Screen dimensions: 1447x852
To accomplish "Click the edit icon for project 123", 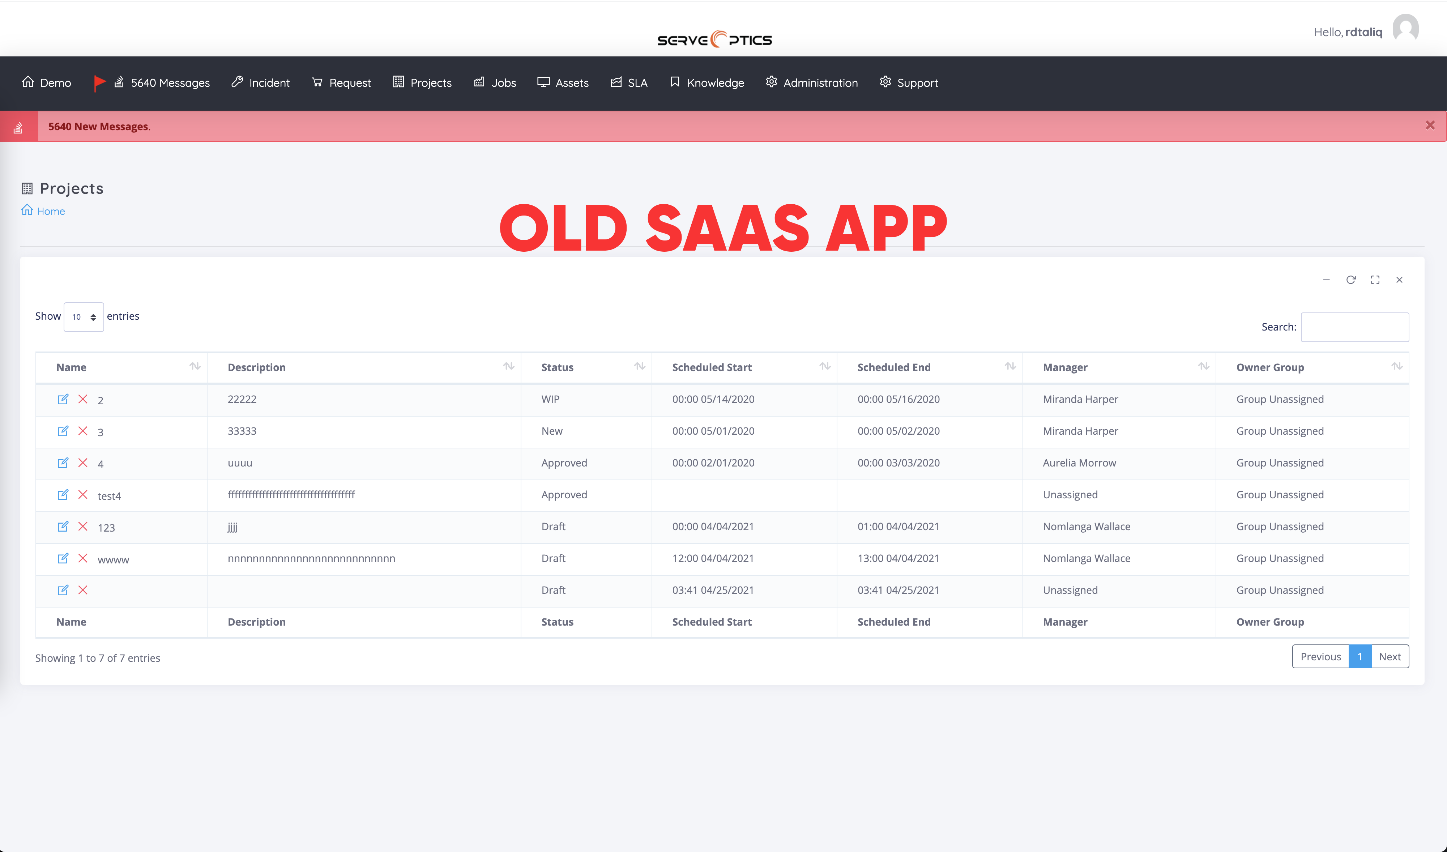I will 63,527.
